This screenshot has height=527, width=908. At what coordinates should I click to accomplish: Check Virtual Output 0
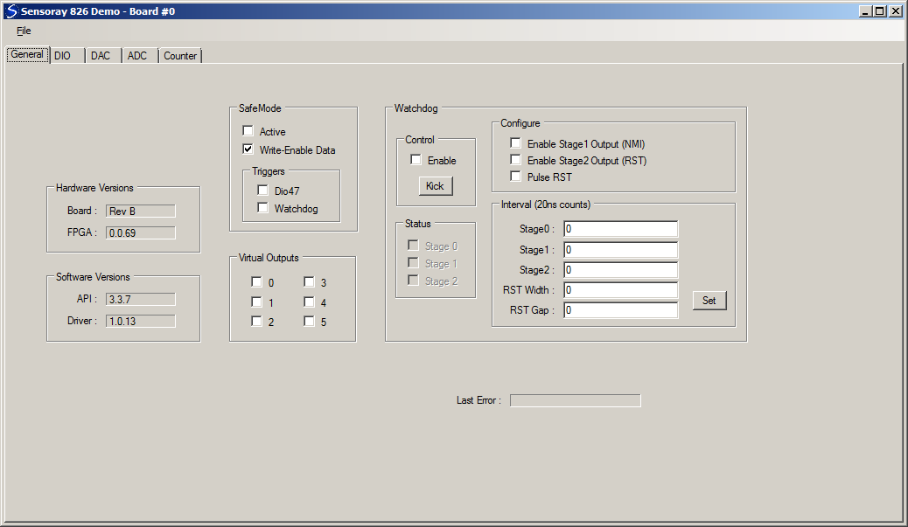coord(256,281)
